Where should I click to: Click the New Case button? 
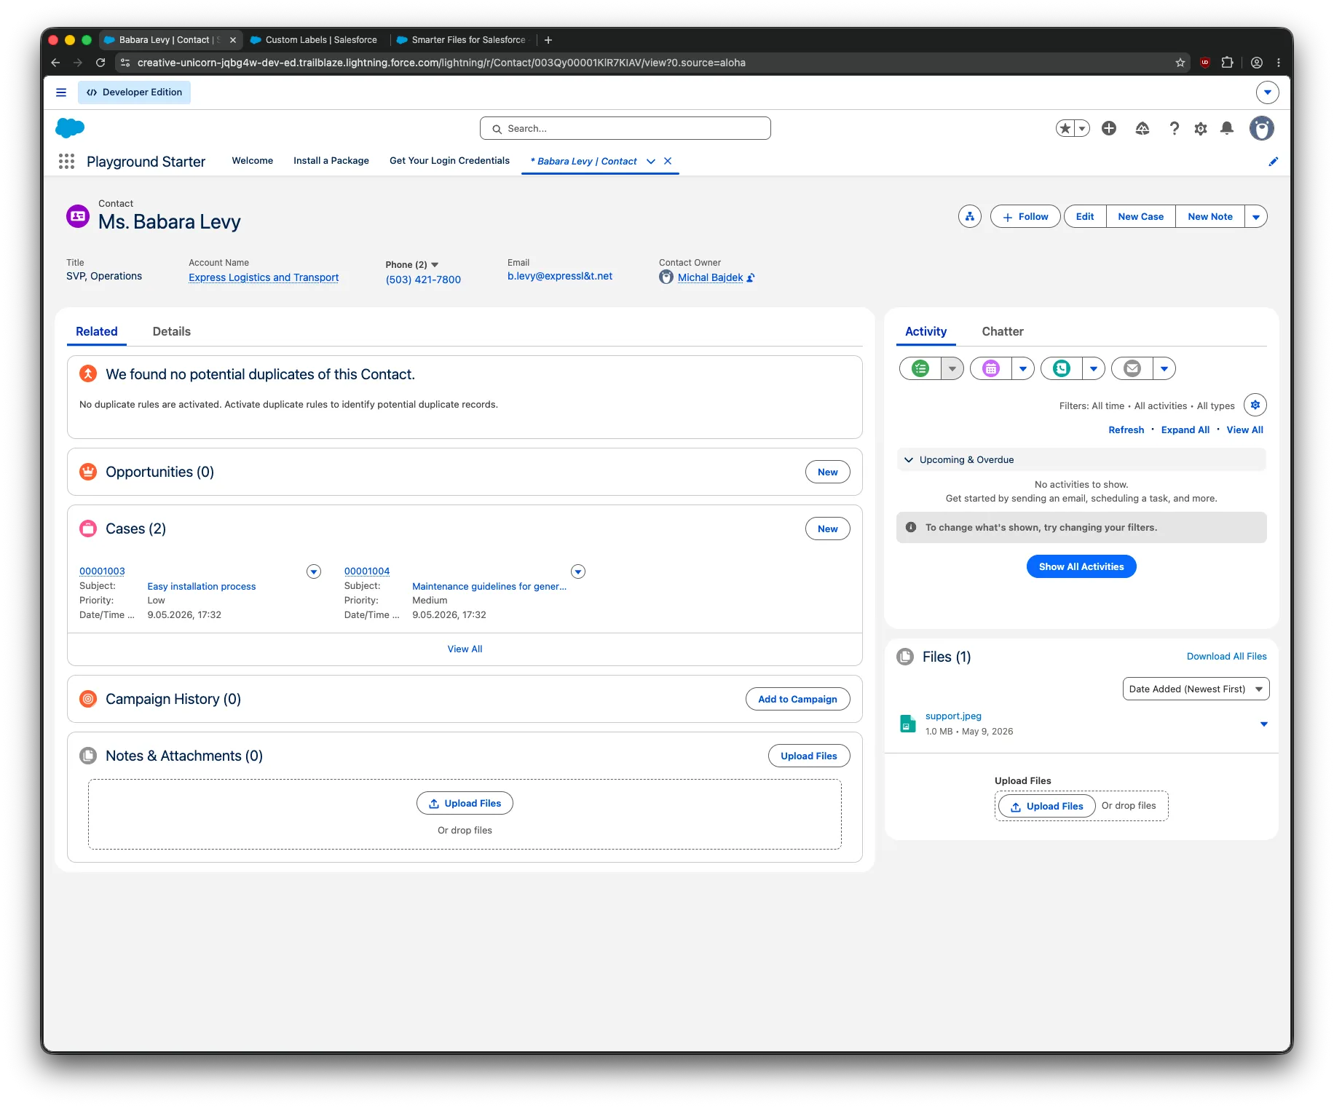point(1141,217)
